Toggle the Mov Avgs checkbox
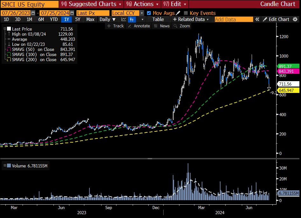This screenshot has height=218, width=301. coord(149,13)
